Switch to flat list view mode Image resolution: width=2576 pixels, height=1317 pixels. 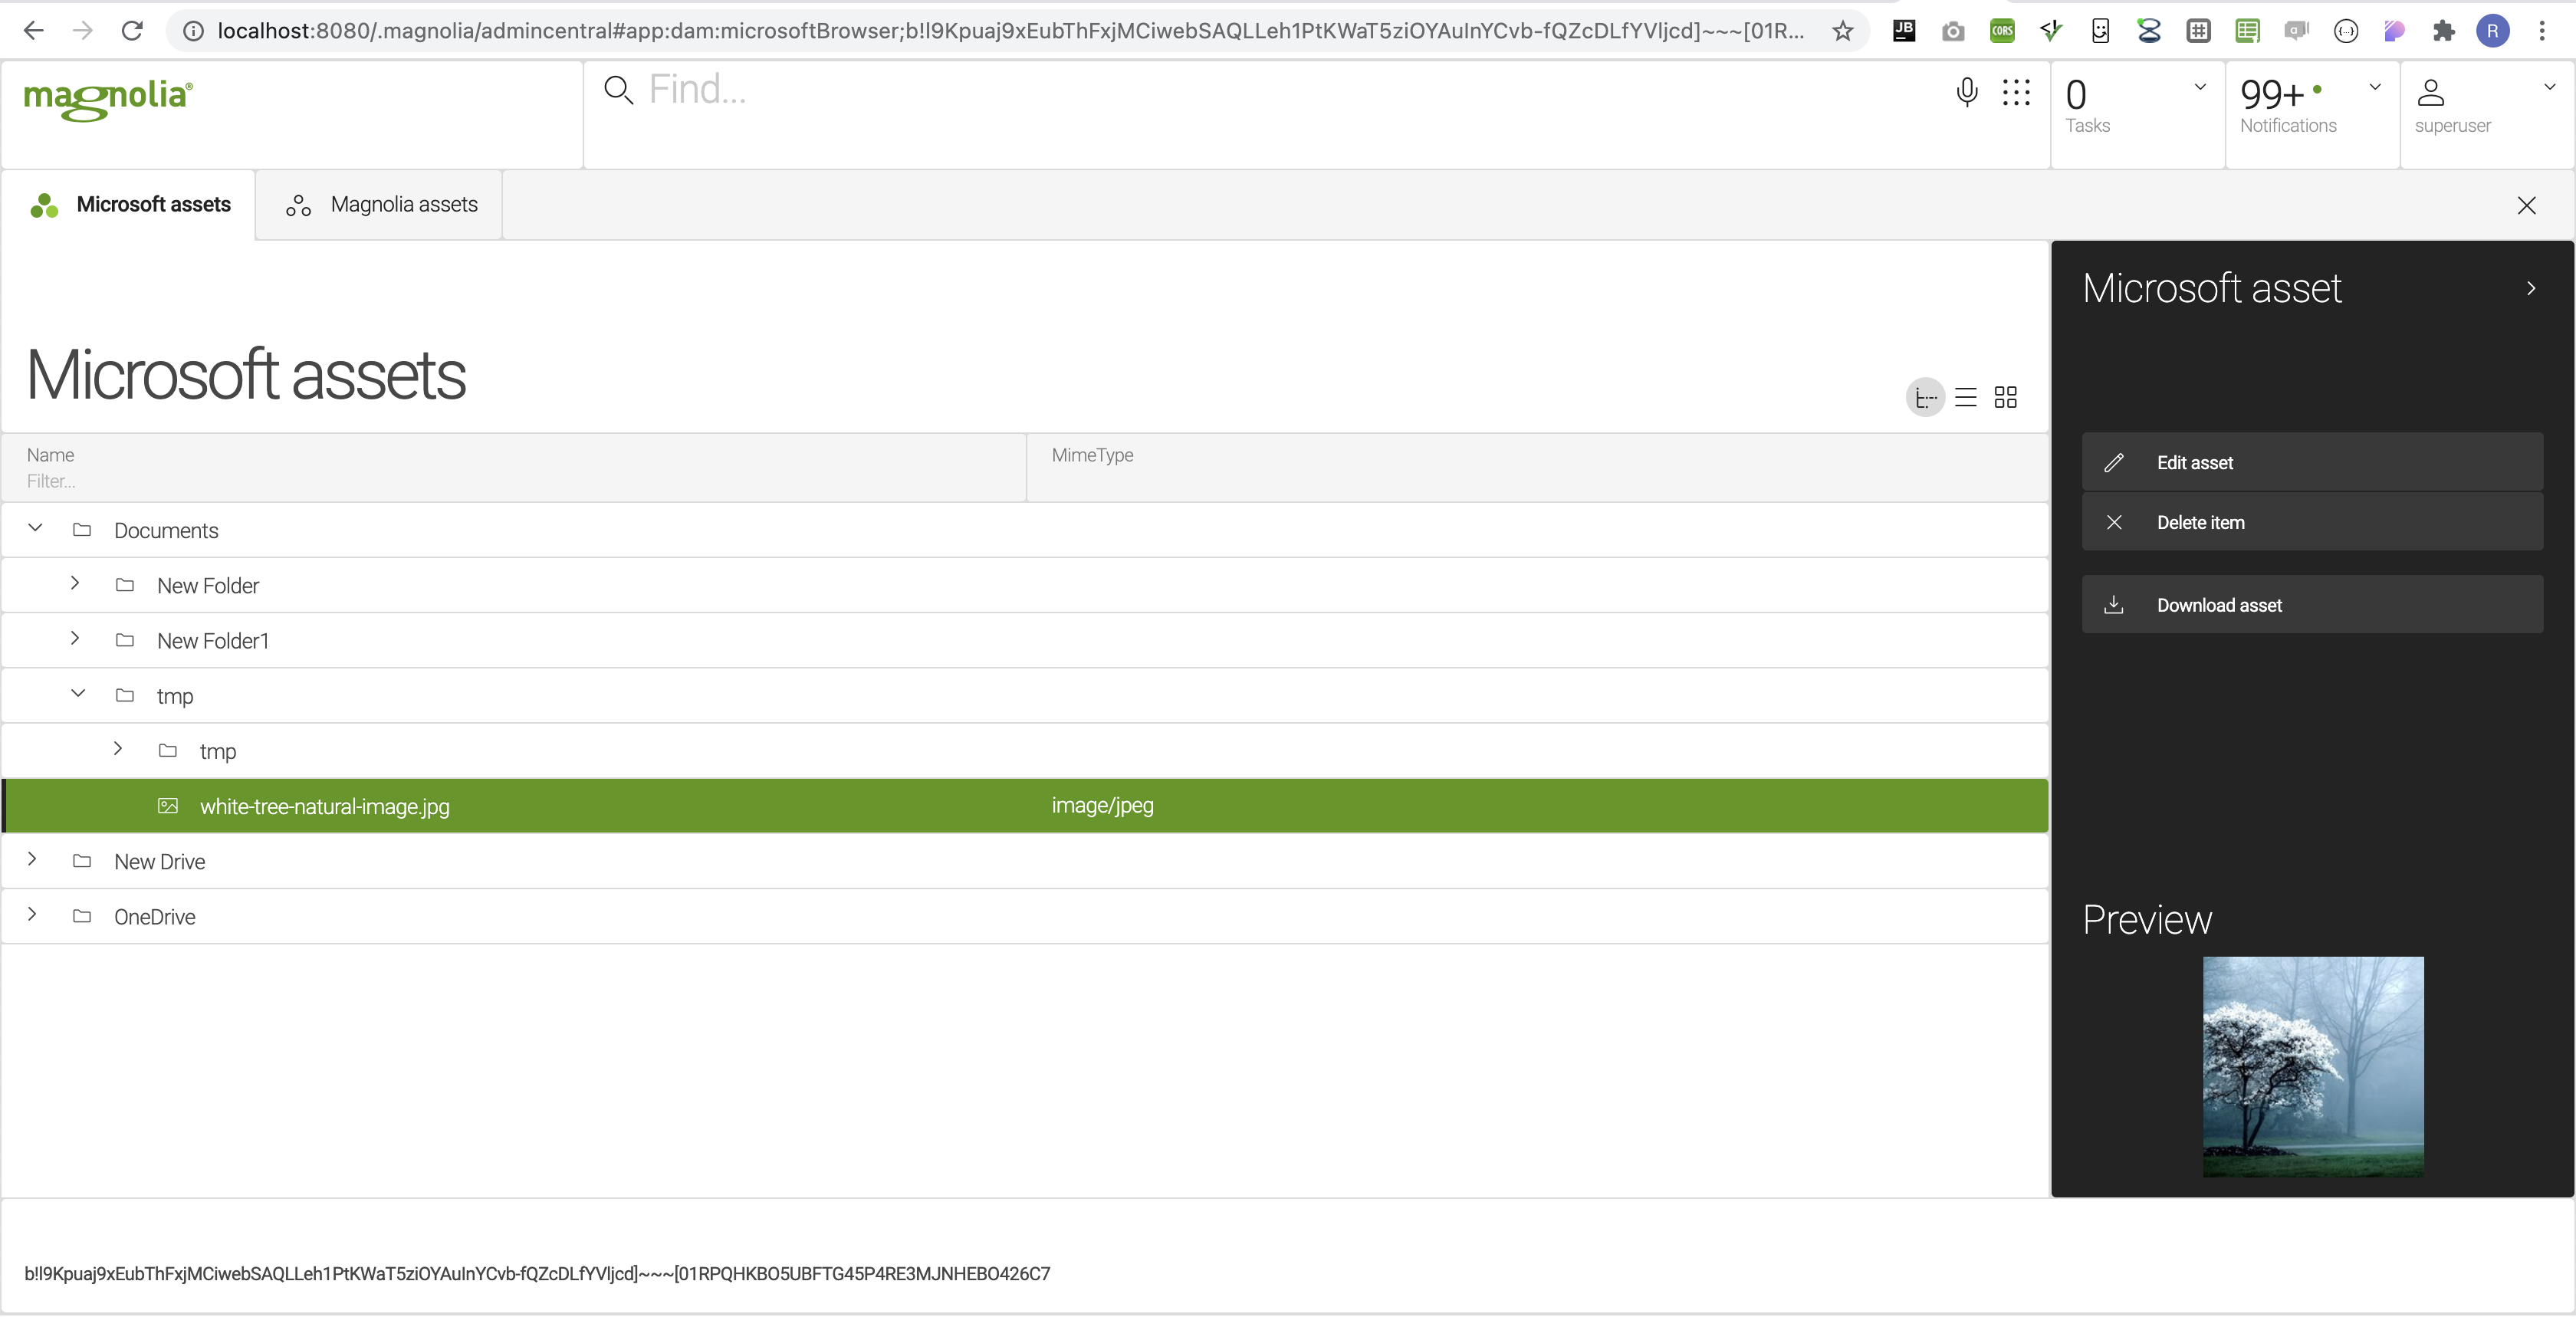pos(1966,397)
